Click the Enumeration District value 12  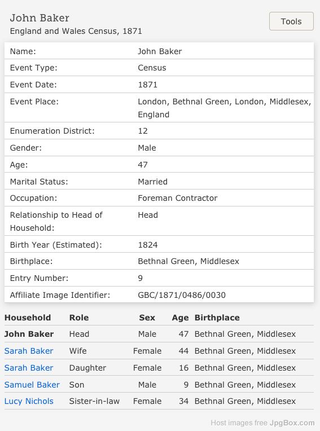tap(143, 131)
